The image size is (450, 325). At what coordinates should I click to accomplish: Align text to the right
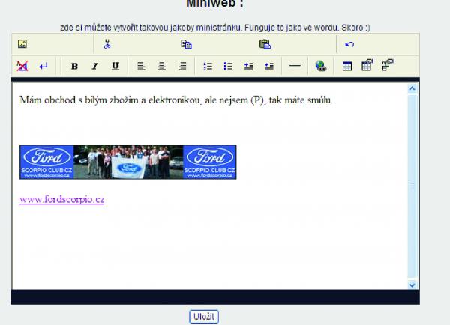182,66
